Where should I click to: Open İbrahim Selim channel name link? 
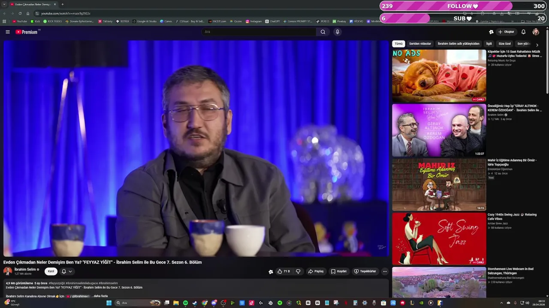pyautogui.click(x=25, y=269)
